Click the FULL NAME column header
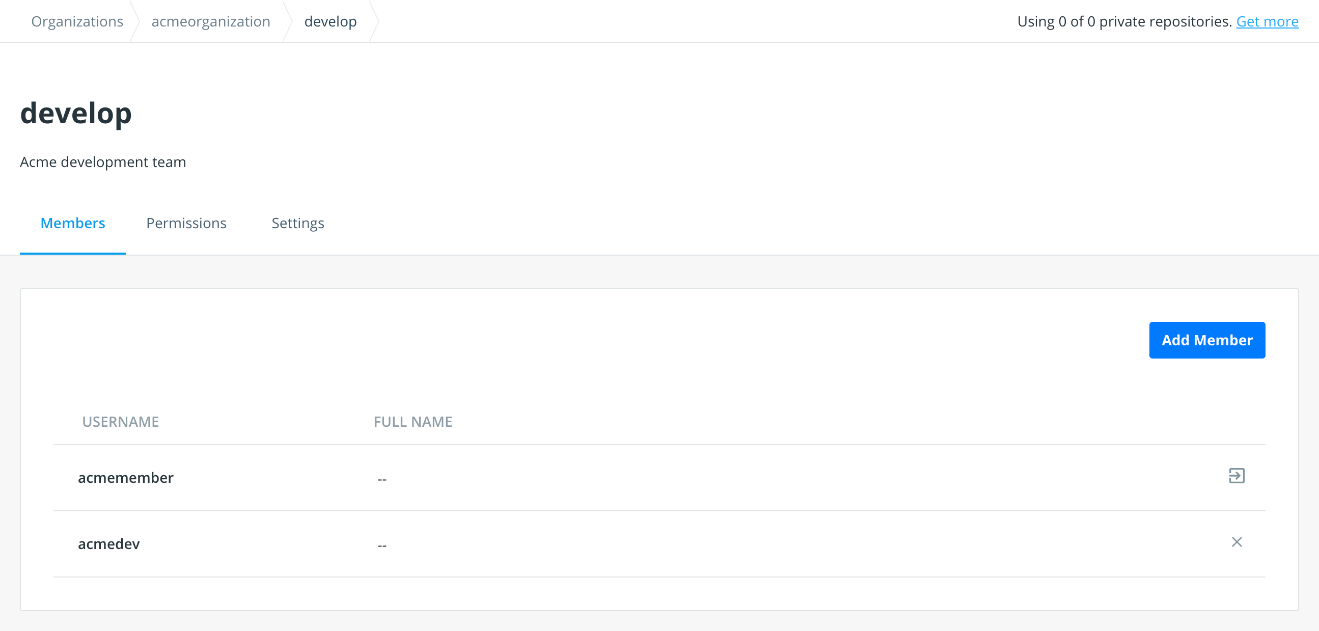The height and width of the screenshot is (631, 1319). click(413, 422)
